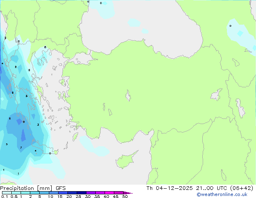256x198 pixels.
Task: Click the 0.1–0.5 mm palest legend swatch
Action: point(7,193)
